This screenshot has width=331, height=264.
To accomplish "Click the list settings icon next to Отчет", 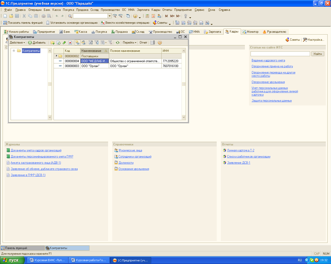I will [x=153, y=43].
